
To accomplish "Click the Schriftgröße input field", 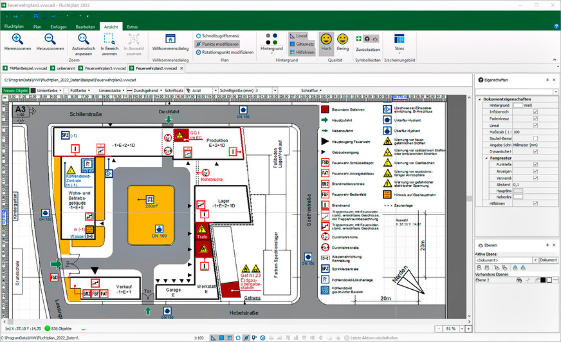I will [271, 90].
